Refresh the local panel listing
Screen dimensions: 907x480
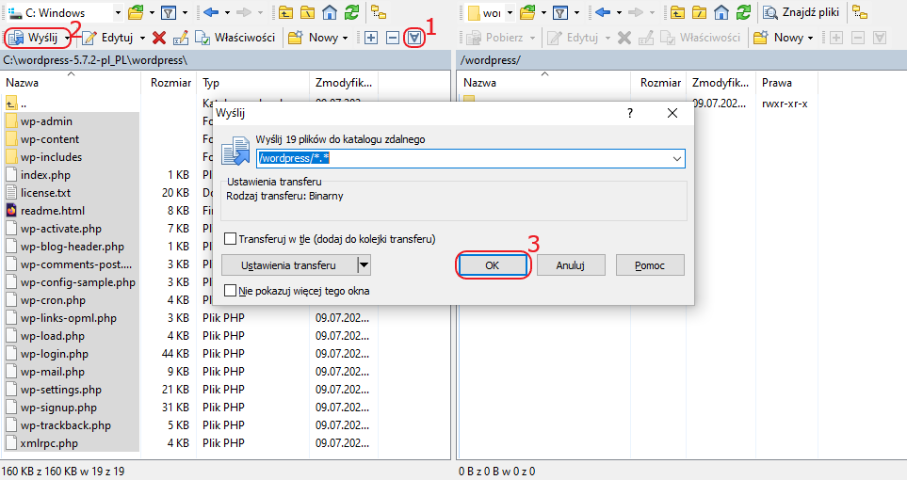pyautogui.click(x=351, y=12)
